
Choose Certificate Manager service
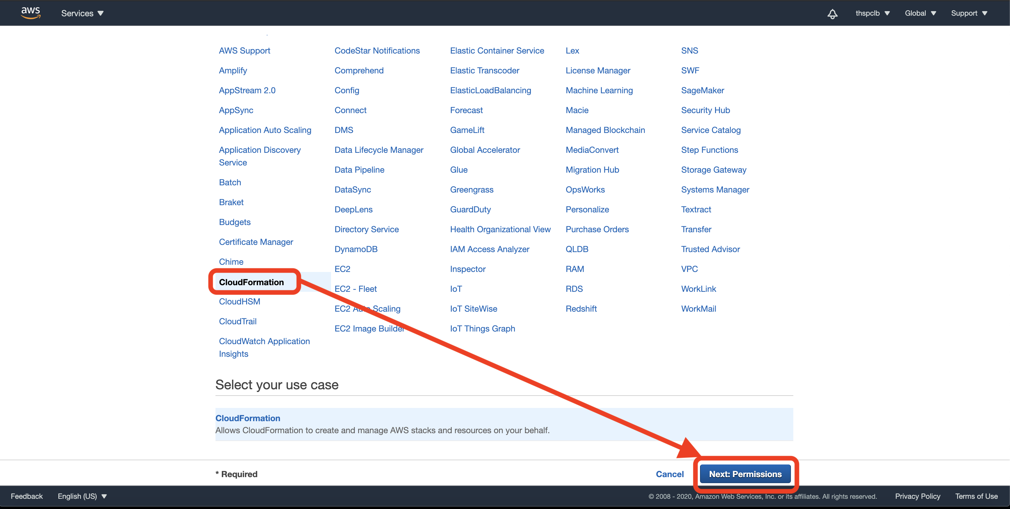click(256, 242)
